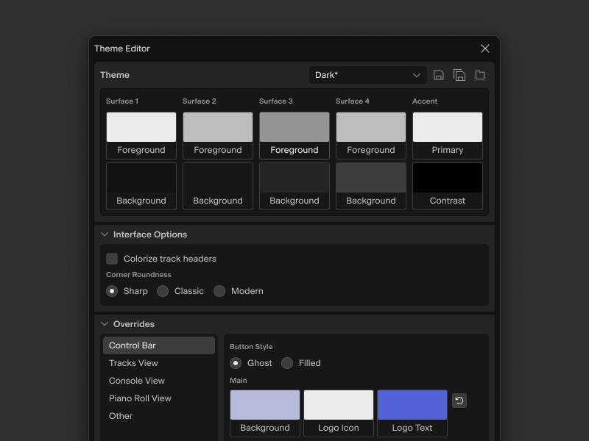Enable Colorize track headers checkbox
The height and width of the screenshot is (441, 589).
click(x=112, y=259)
